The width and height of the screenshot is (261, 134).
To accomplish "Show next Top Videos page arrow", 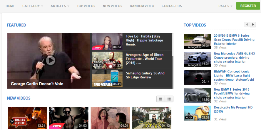I will point(253,25).
